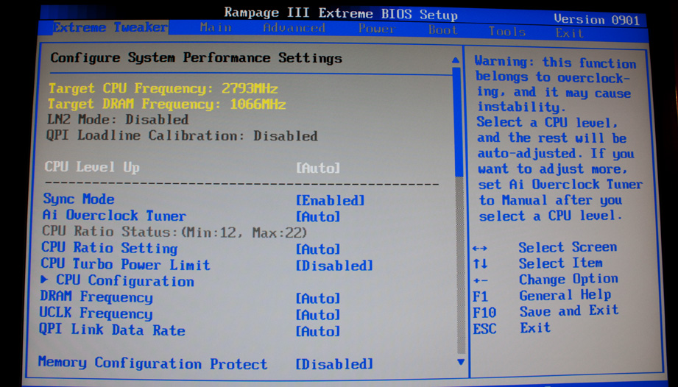Select the Memory Configuration Protect label
The height and width of the screenshot is (387, 678).
[x=152, y=363]
